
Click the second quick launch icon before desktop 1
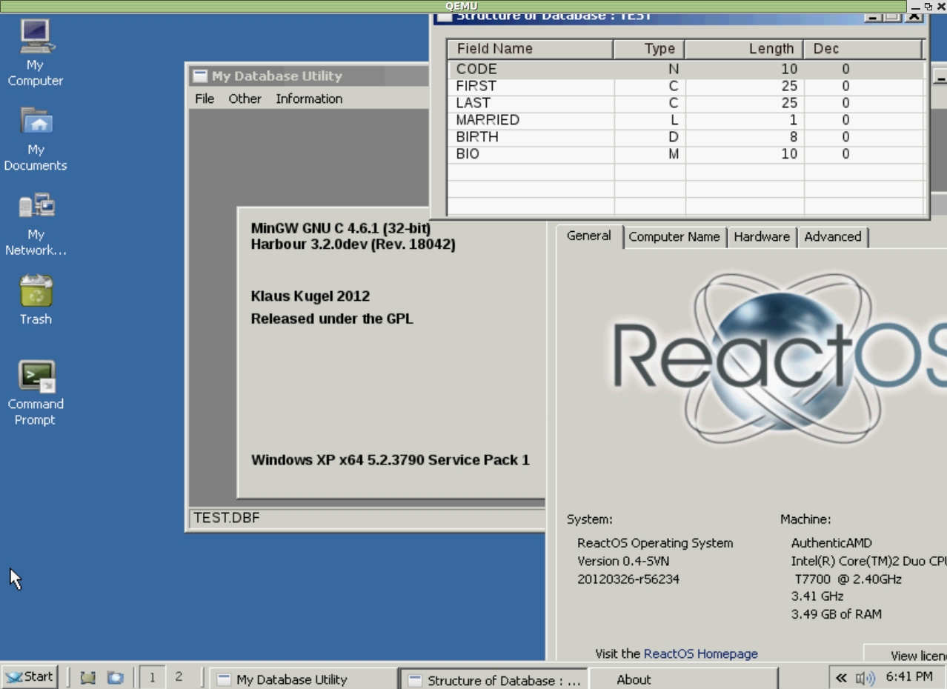[115, 677]
